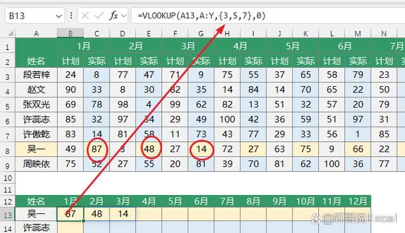The height and width of the screenshot is (233, 405).
Task: Expand the function list dropdown next to fx
Action: (124, 16)
